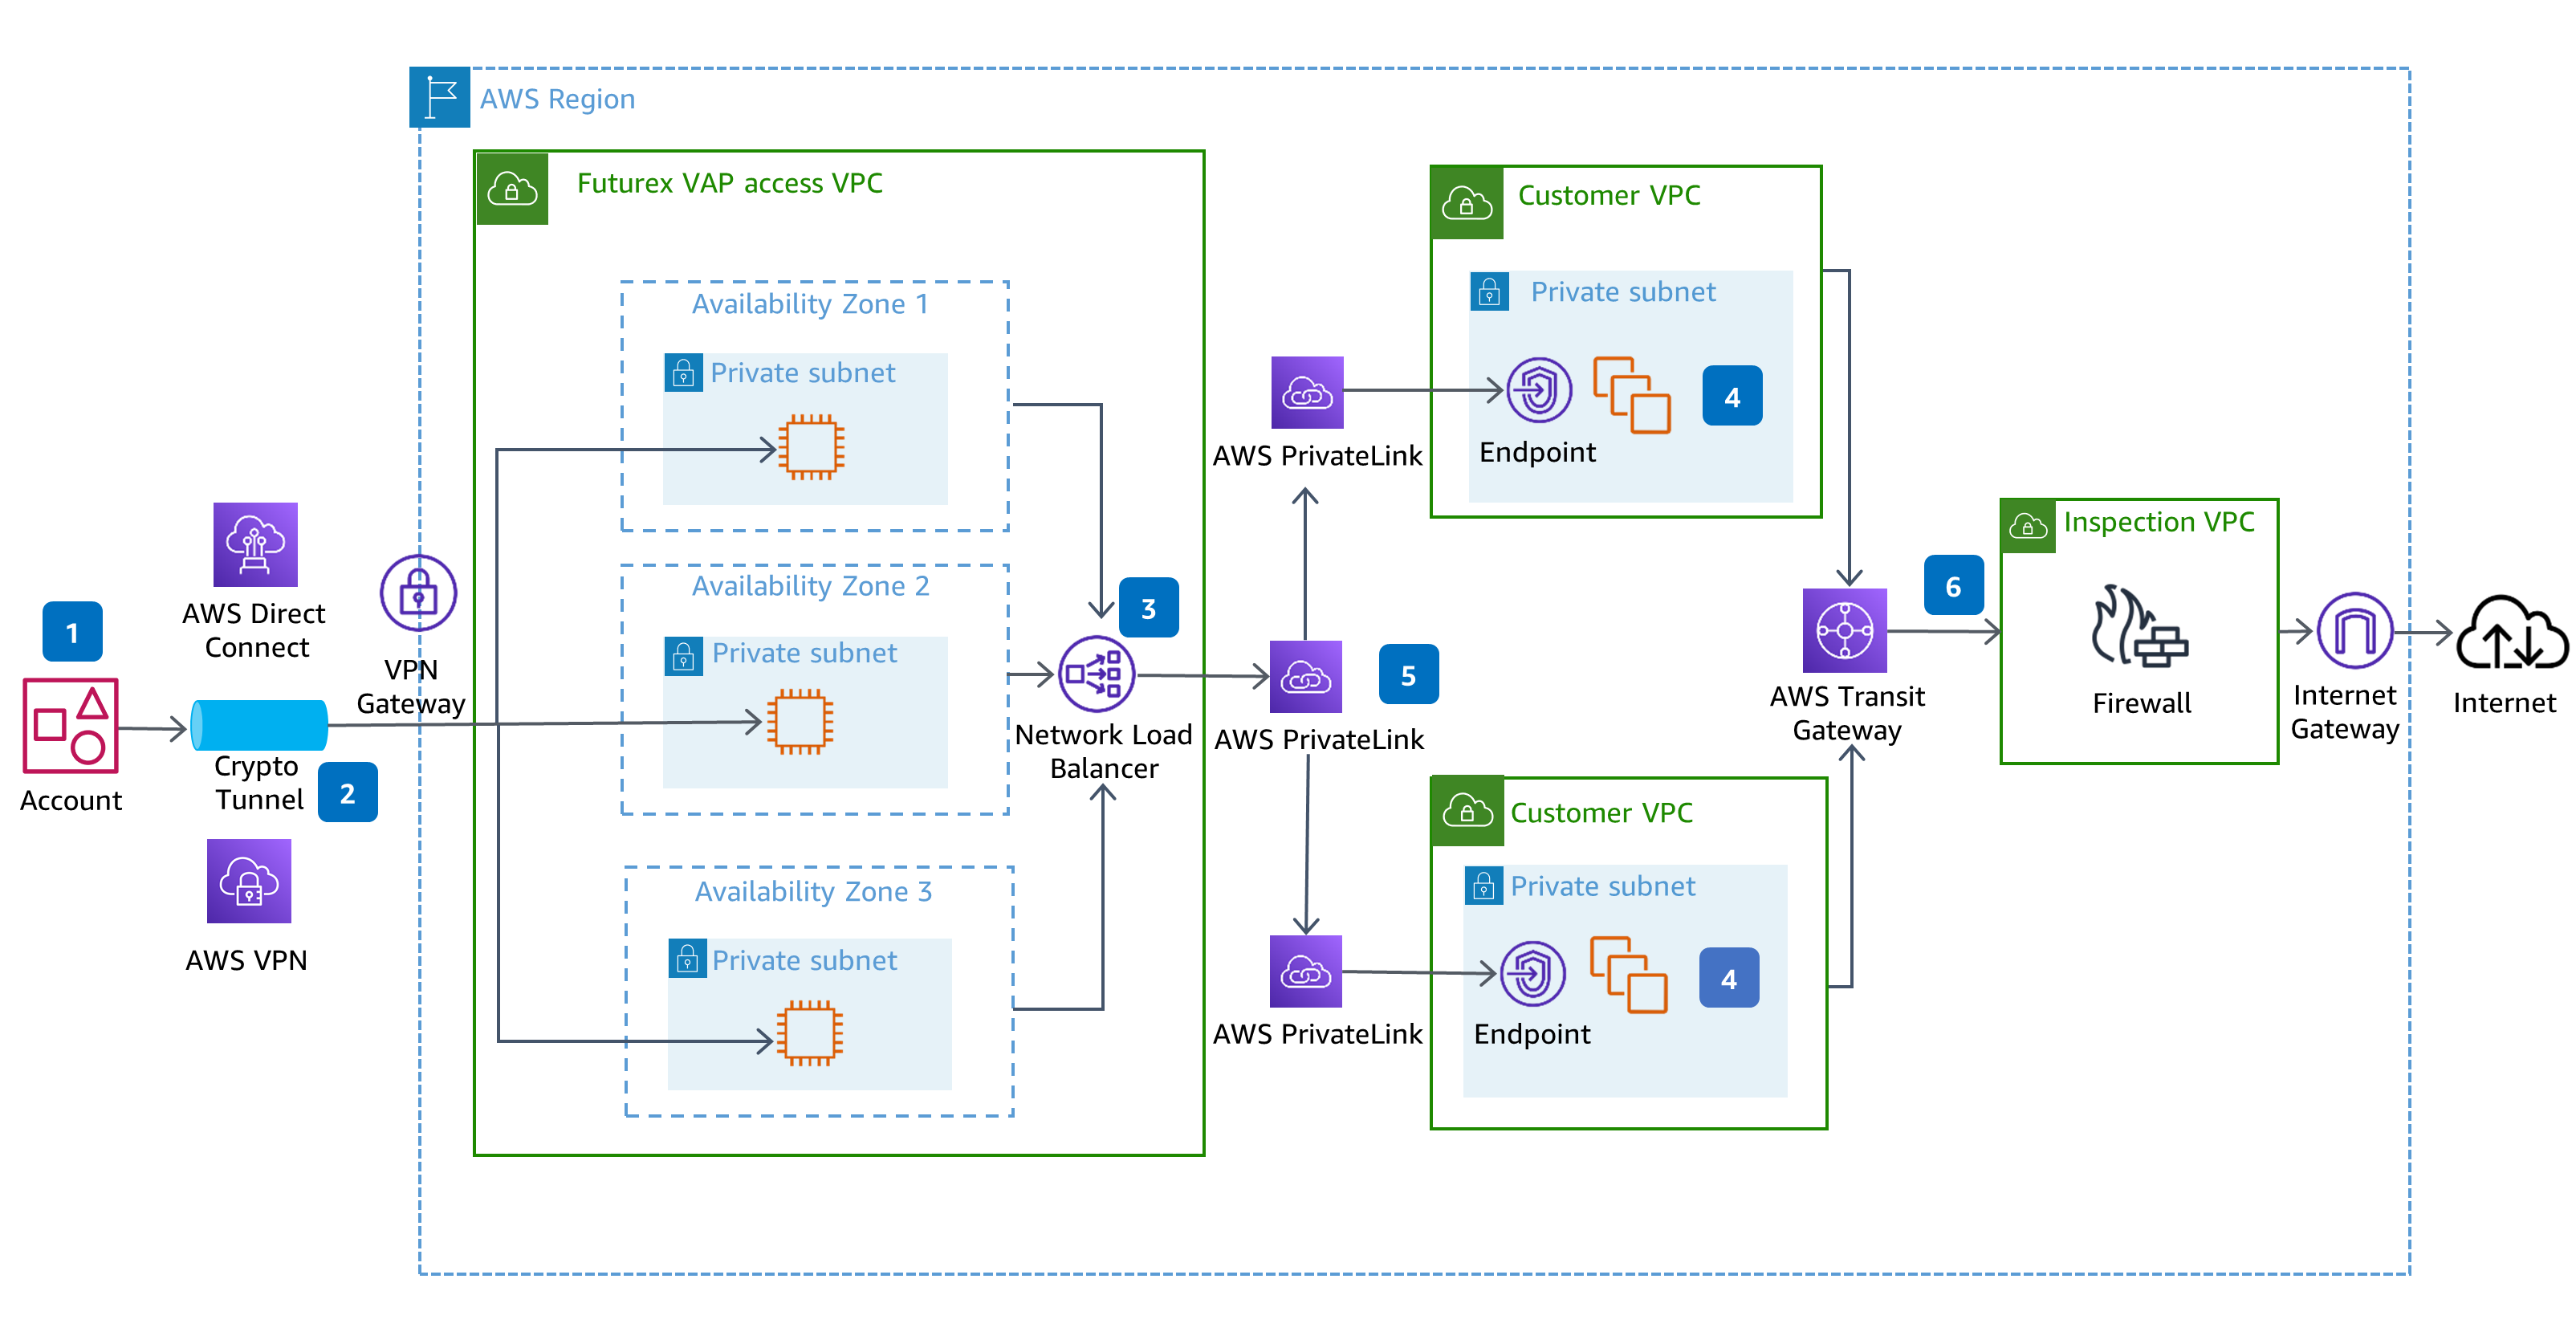Click the Inspection VPC cloud icon
The image size is (2576, 1340).
(x=2028, y=526)
